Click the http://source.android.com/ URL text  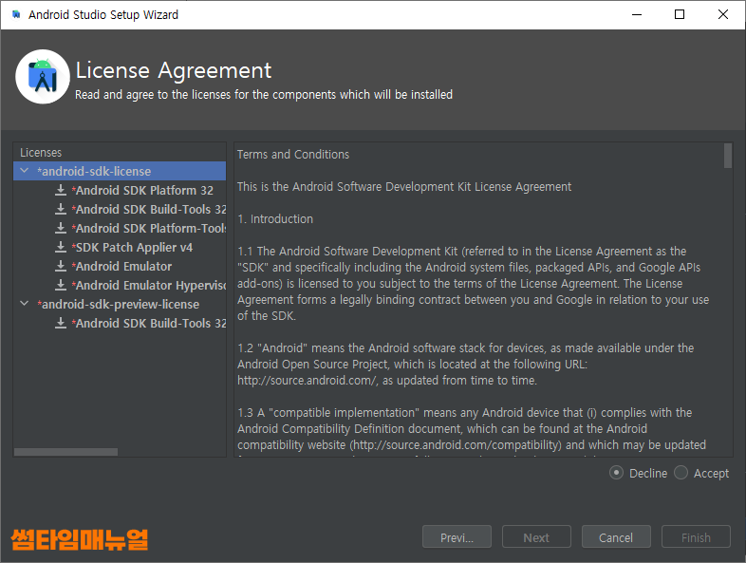pos(308,381)
